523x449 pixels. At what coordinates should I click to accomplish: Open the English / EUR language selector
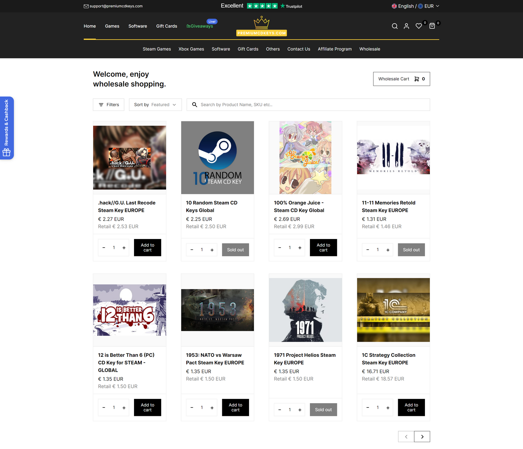(x=415, y=6)
